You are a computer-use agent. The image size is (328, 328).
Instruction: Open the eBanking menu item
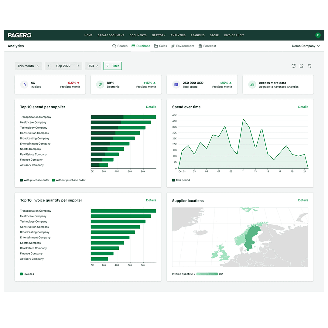(198, 35)
